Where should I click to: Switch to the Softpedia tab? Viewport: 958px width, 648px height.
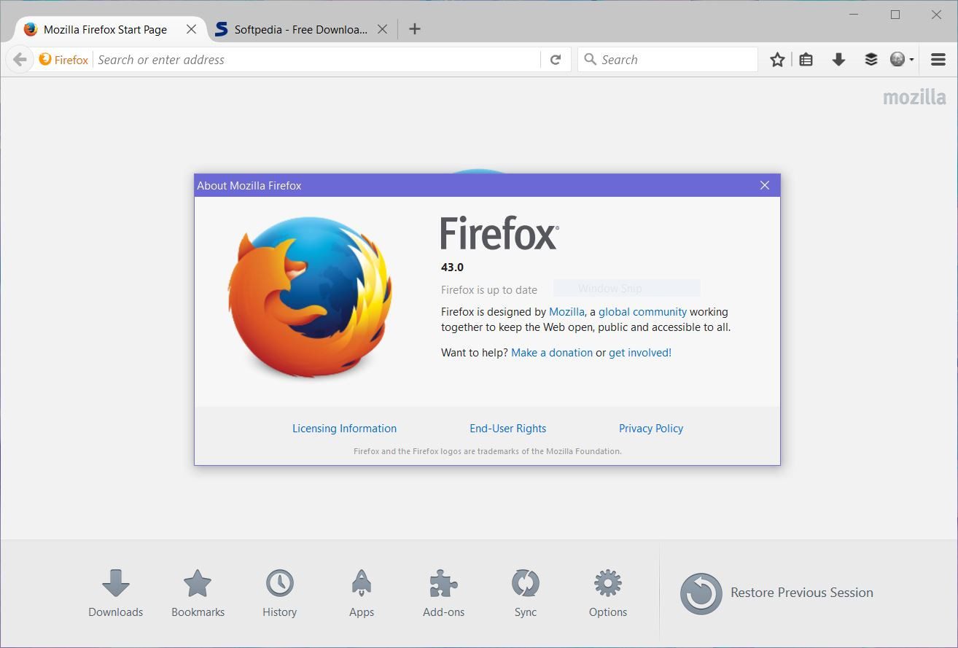300,30
